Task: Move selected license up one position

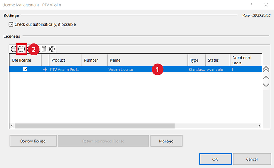Action: tap(266, 78)
